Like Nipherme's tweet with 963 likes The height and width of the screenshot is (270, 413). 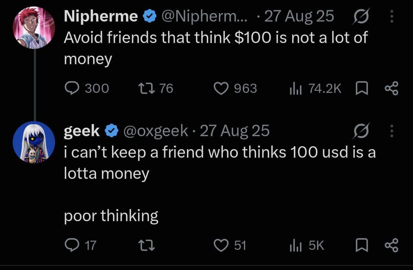(x=240, y=89)
